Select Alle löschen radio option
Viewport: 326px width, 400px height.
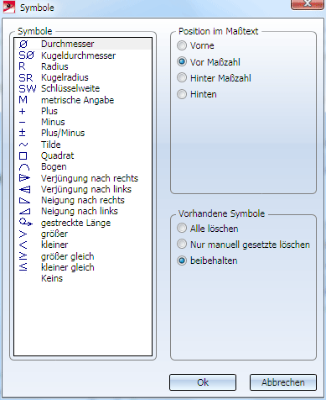[x=208, y=229]
